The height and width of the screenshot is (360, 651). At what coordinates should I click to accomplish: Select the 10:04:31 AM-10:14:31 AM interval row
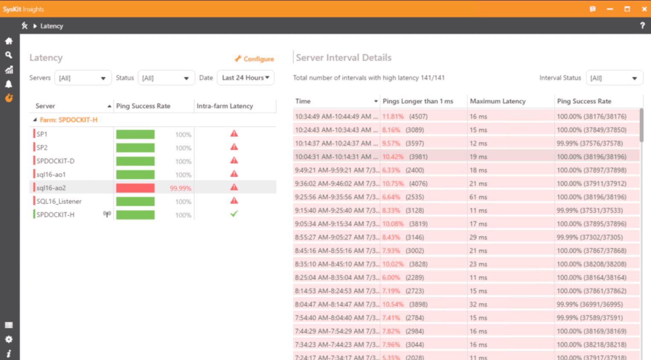[x=466, y=156]
